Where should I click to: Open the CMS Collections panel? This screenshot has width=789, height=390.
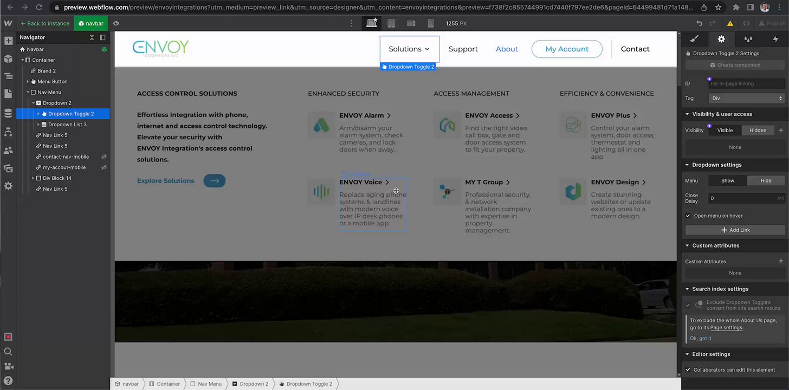8,114
